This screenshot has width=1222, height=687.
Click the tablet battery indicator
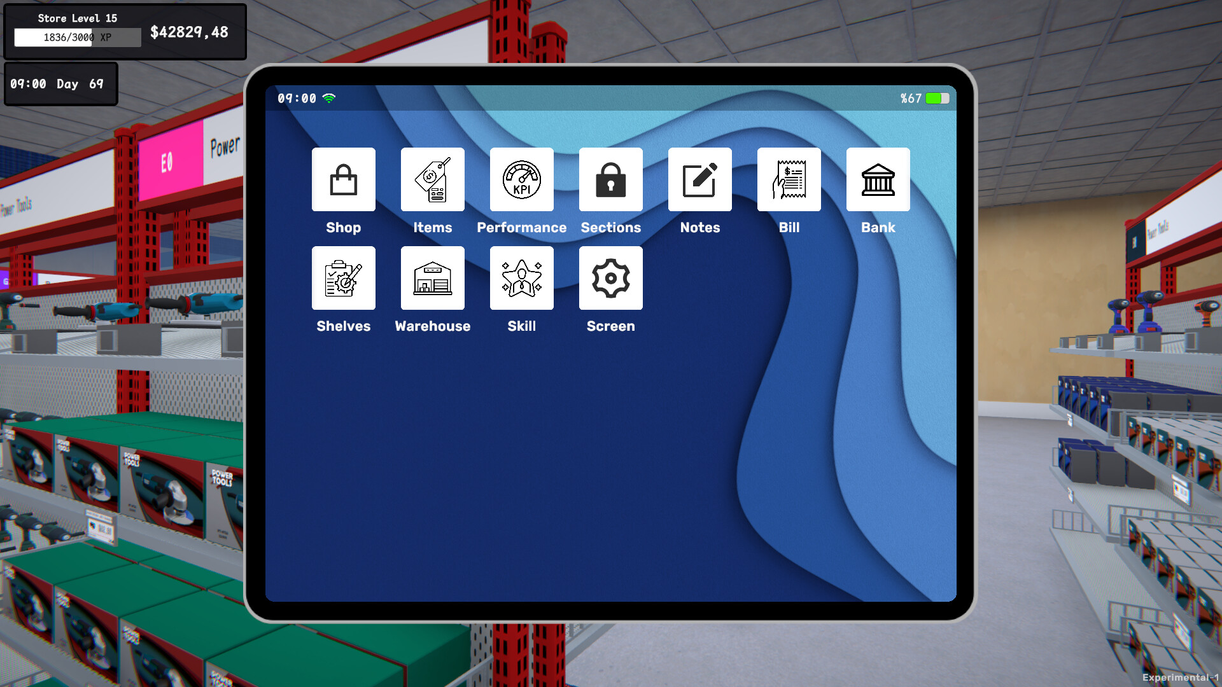tap(937, 99)
